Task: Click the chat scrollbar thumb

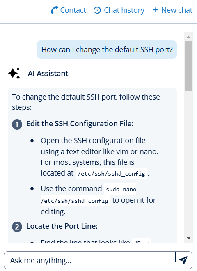Action: (x=188, y=66)
